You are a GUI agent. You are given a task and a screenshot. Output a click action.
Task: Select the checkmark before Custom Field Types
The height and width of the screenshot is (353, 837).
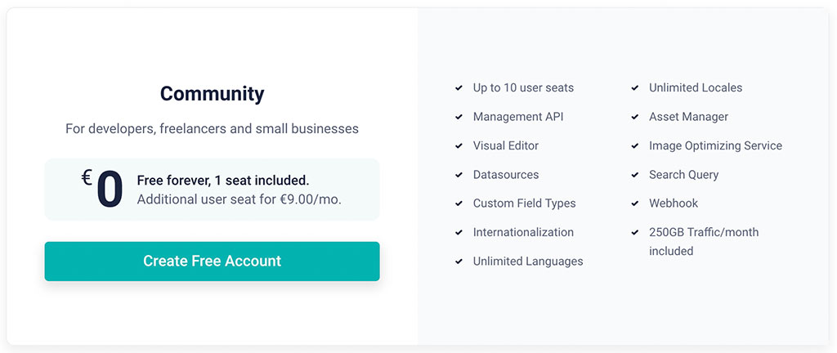point(459,203)
